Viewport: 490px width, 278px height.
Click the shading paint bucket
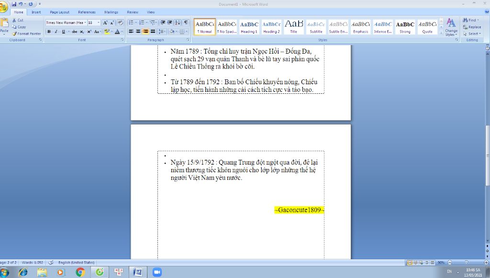pos(172,32)
